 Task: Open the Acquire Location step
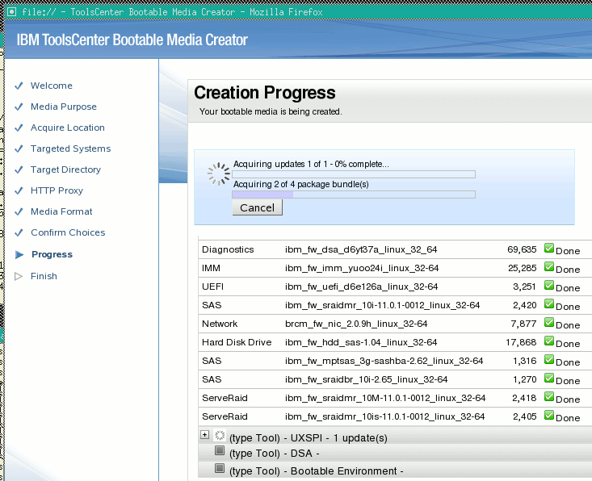click(x=68, y=128)
